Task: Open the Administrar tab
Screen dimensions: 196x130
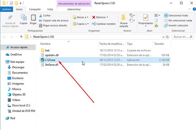Action: pos(74,10)
